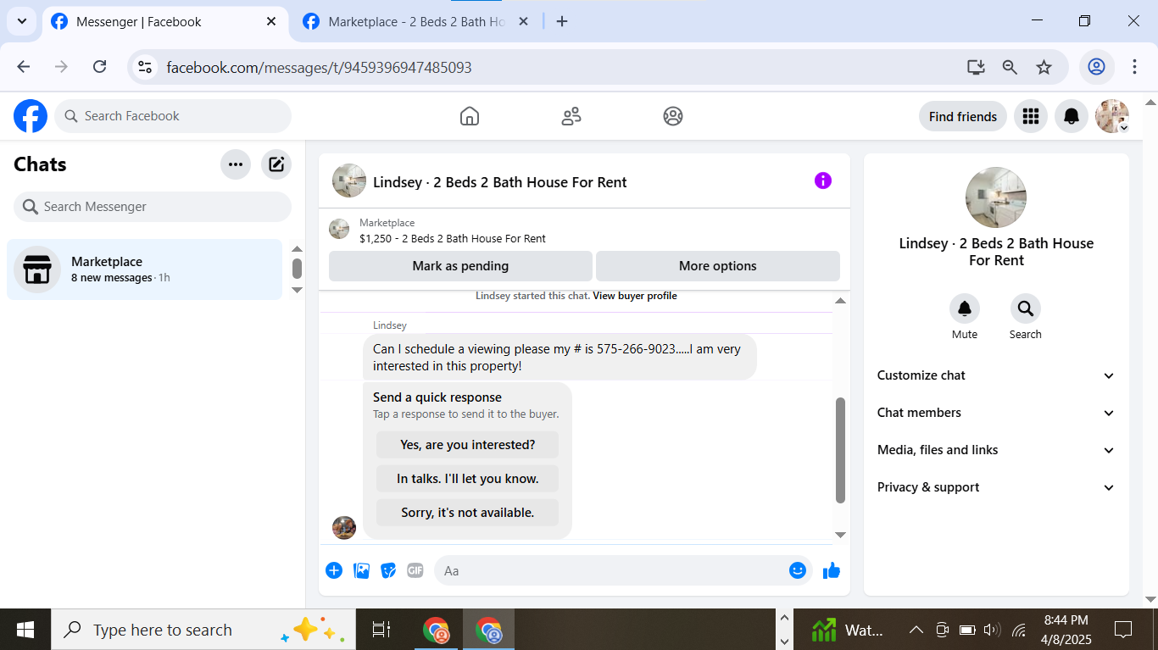Open a new browser tab

(x=562, y=22)
